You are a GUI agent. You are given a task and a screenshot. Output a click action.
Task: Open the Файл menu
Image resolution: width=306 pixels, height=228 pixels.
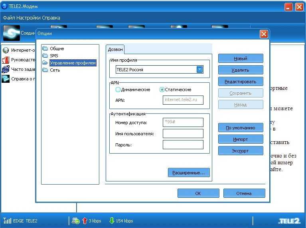[9, 18]
